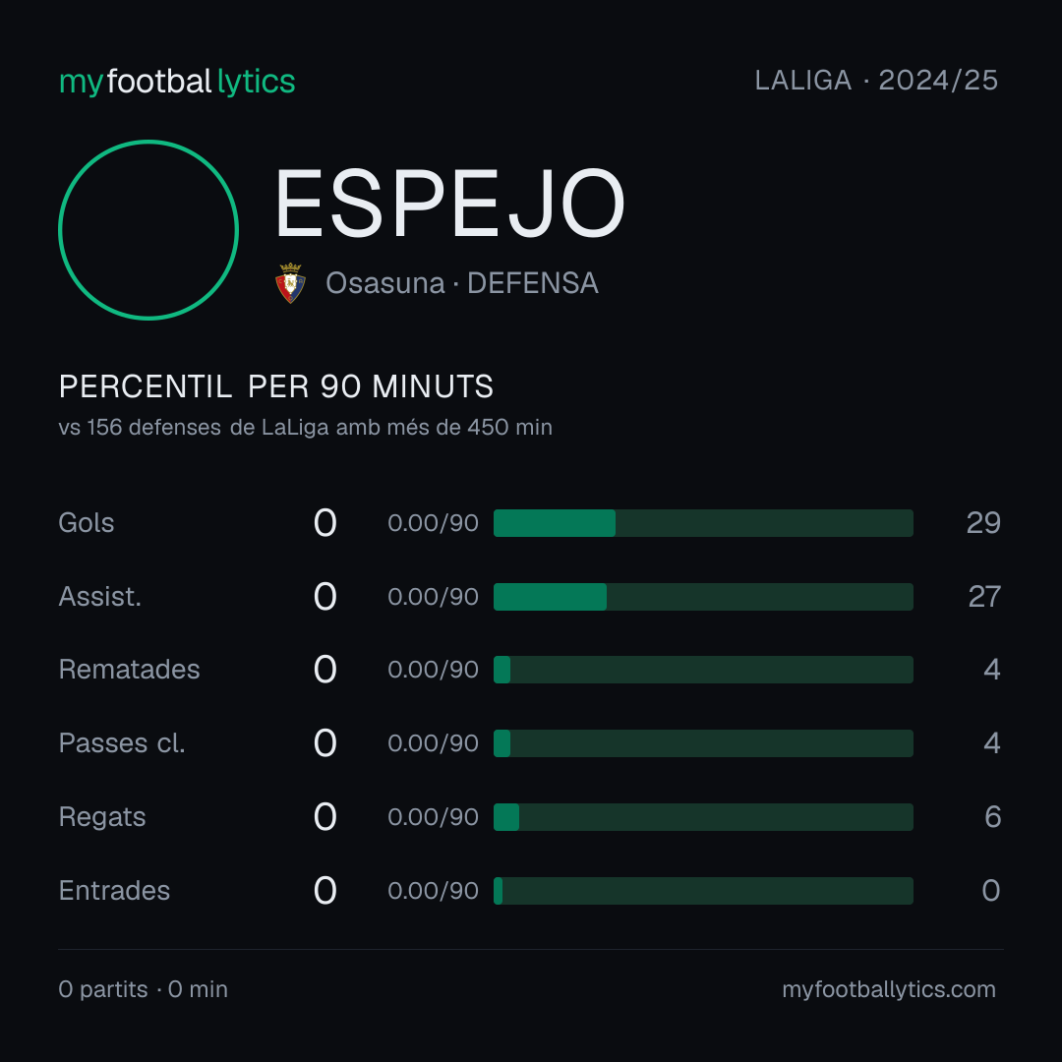Visit the myfootballytics.com link in the footer
This screenshot has width=1062, height=1062.
[x=889, y=989]
